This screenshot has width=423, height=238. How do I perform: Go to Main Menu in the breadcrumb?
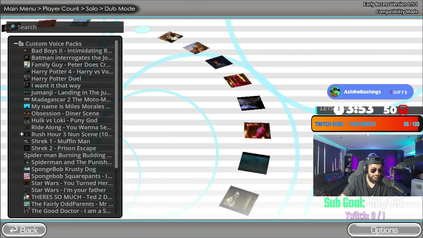point(20,9)
